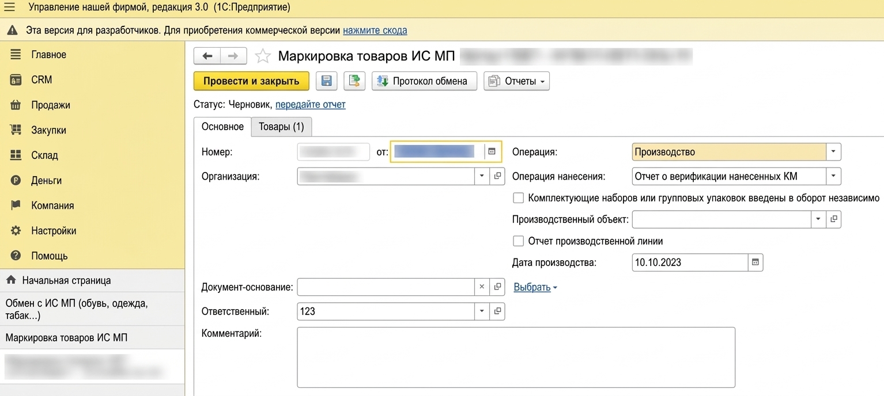Screen dimensions: 884x396
Task: Follow the передайте отчет link
Action: point(311,105)
